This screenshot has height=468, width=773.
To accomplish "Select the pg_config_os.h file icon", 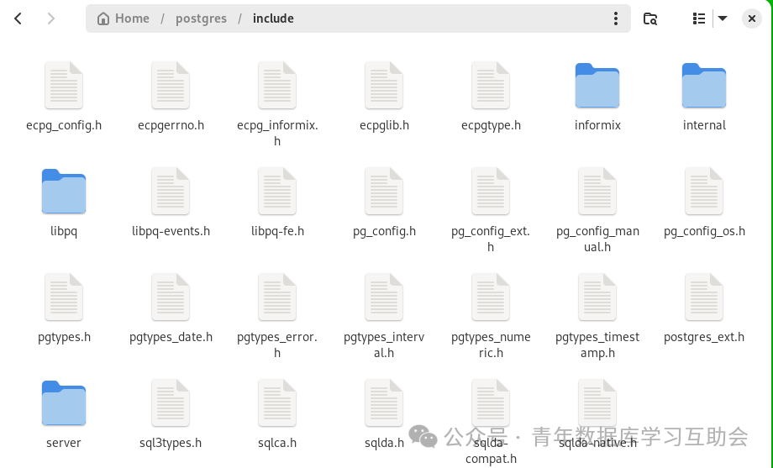I will (704, 192).
